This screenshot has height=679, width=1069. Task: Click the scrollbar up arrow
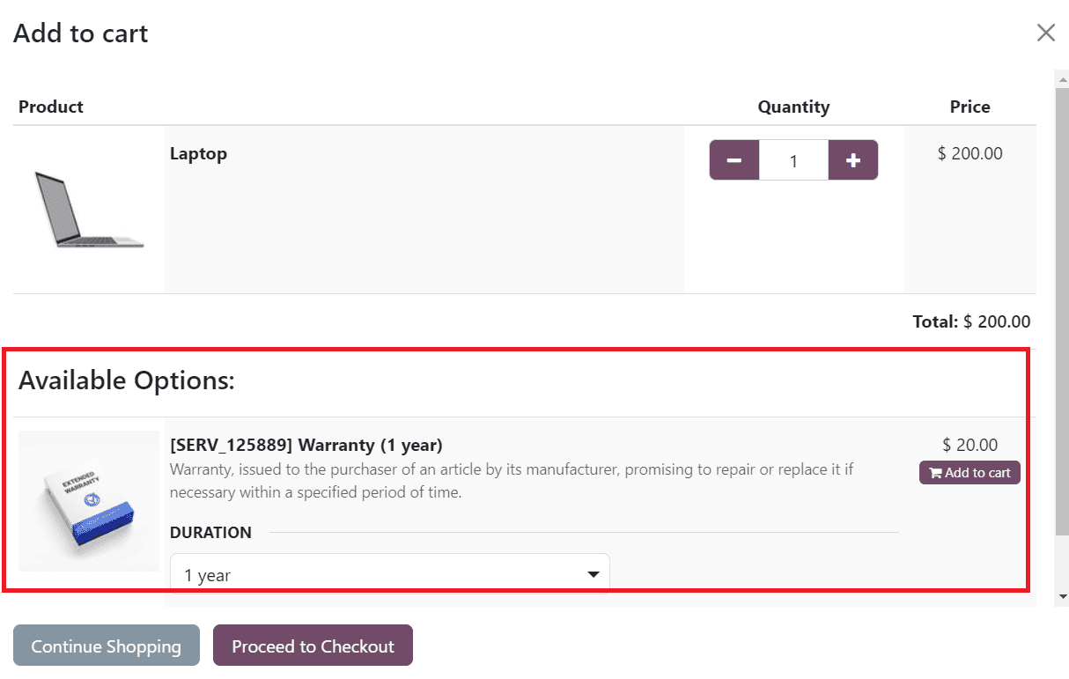pyautogui.click(x=1063, y=77)
